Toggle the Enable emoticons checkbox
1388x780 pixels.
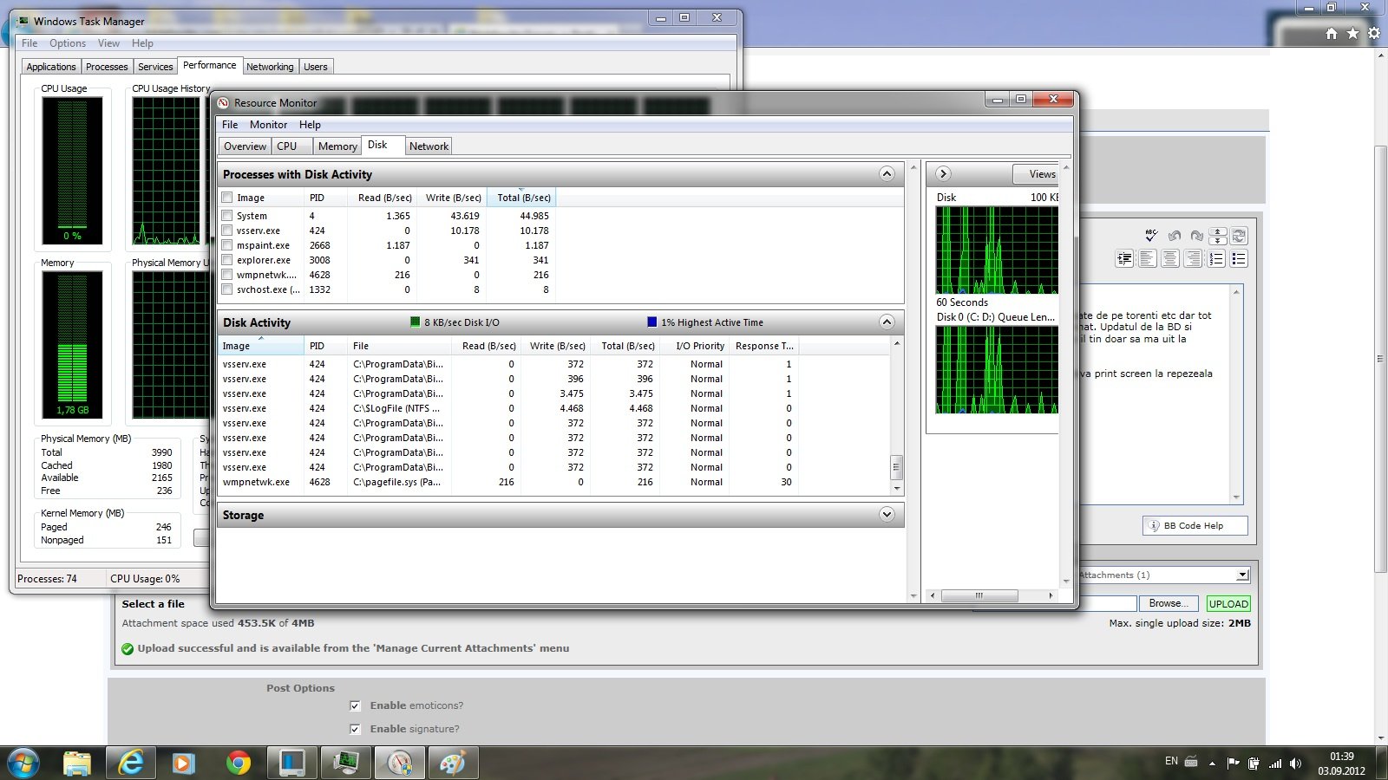(355, 705)
